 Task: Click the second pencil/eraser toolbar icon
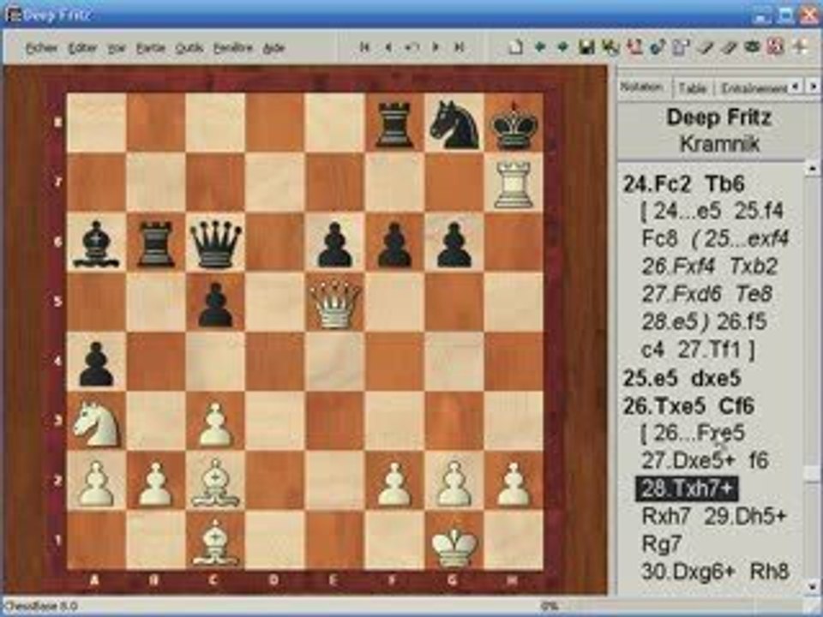coord(729,47)
